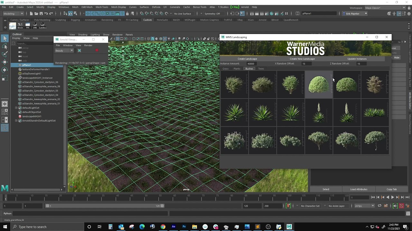This screenshot has height=231, width=412.
Task: Toggle the Outliner panel icon in toolbox
Action: pyautogui.click(x=5, y=128)
